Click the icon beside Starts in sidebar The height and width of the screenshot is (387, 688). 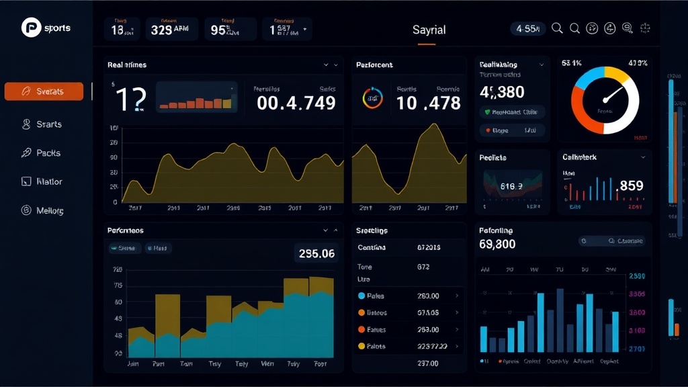[x=27, y=124]
